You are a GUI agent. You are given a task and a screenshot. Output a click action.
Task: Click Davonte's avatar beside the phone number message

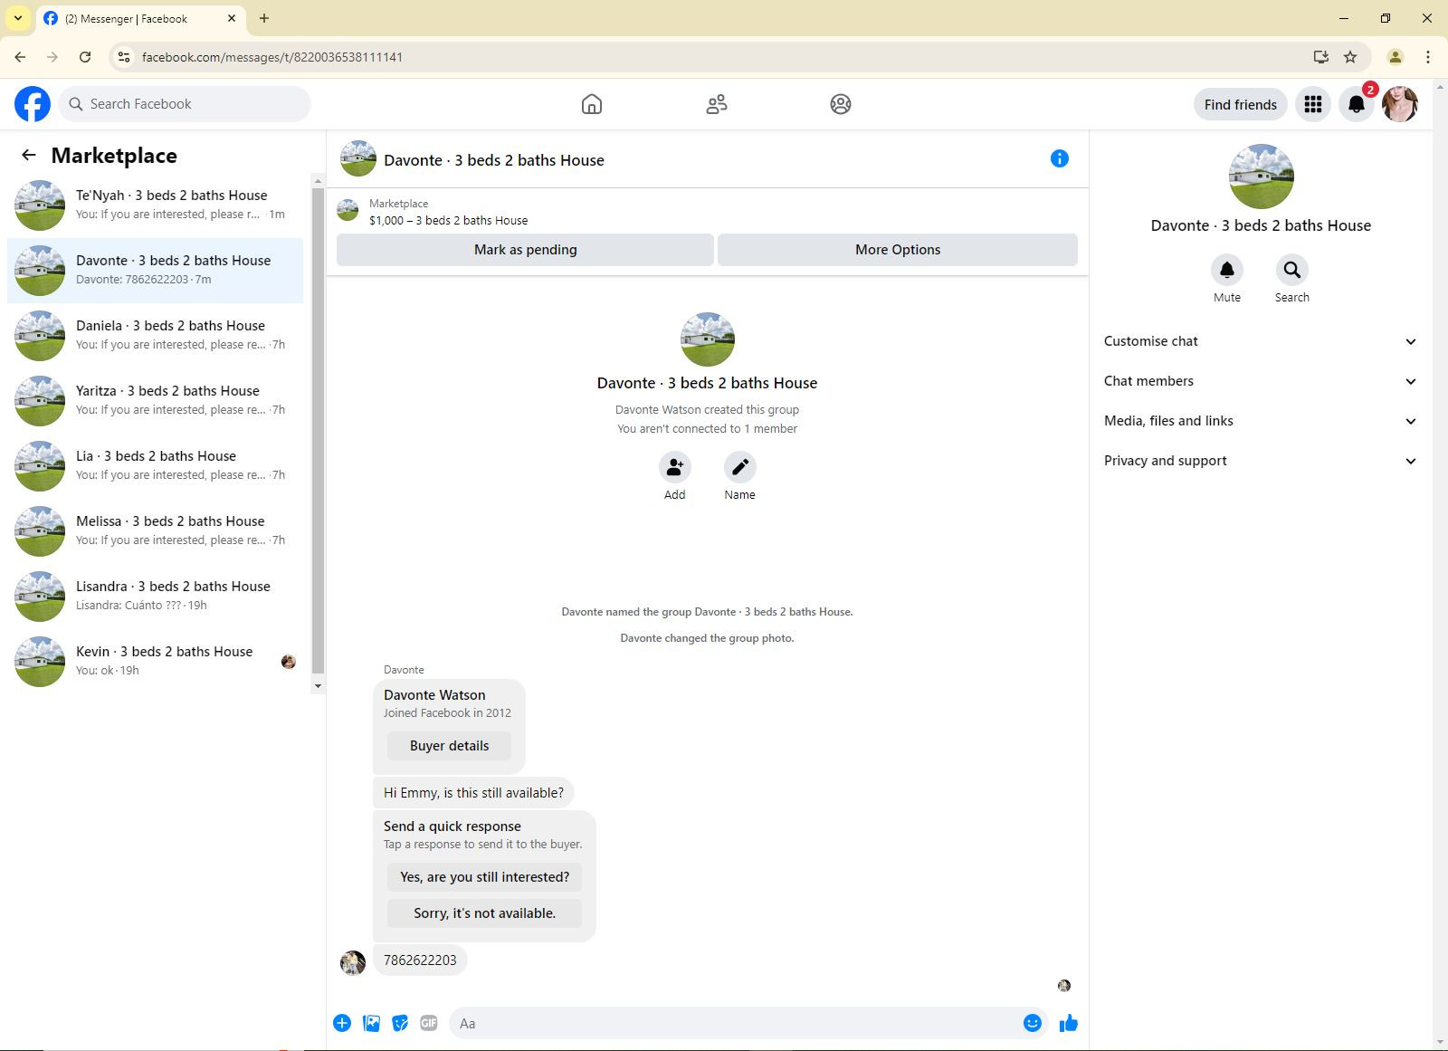coord(353,962)
